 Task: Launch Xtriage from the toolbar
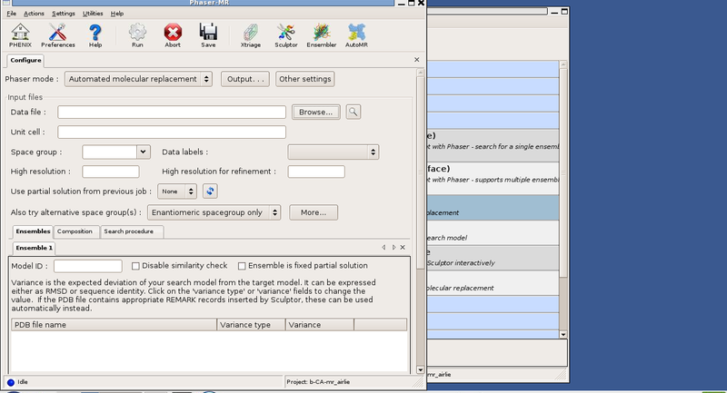251,34
